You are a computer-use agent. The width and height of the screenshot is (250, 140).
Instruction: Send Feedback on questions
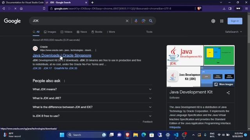point(148,122)
